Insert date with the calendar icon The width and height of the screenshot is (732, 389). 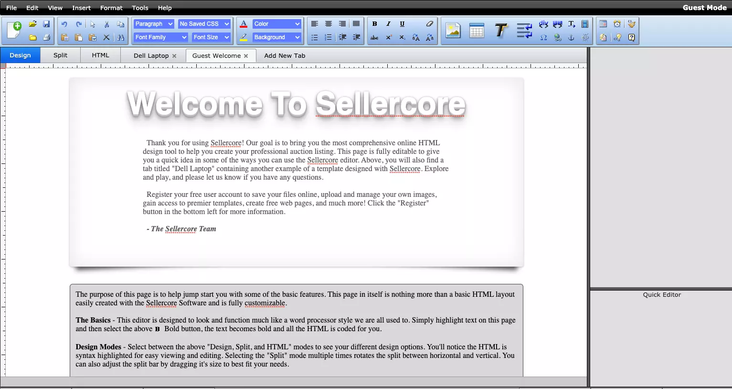tap(603, 24)
